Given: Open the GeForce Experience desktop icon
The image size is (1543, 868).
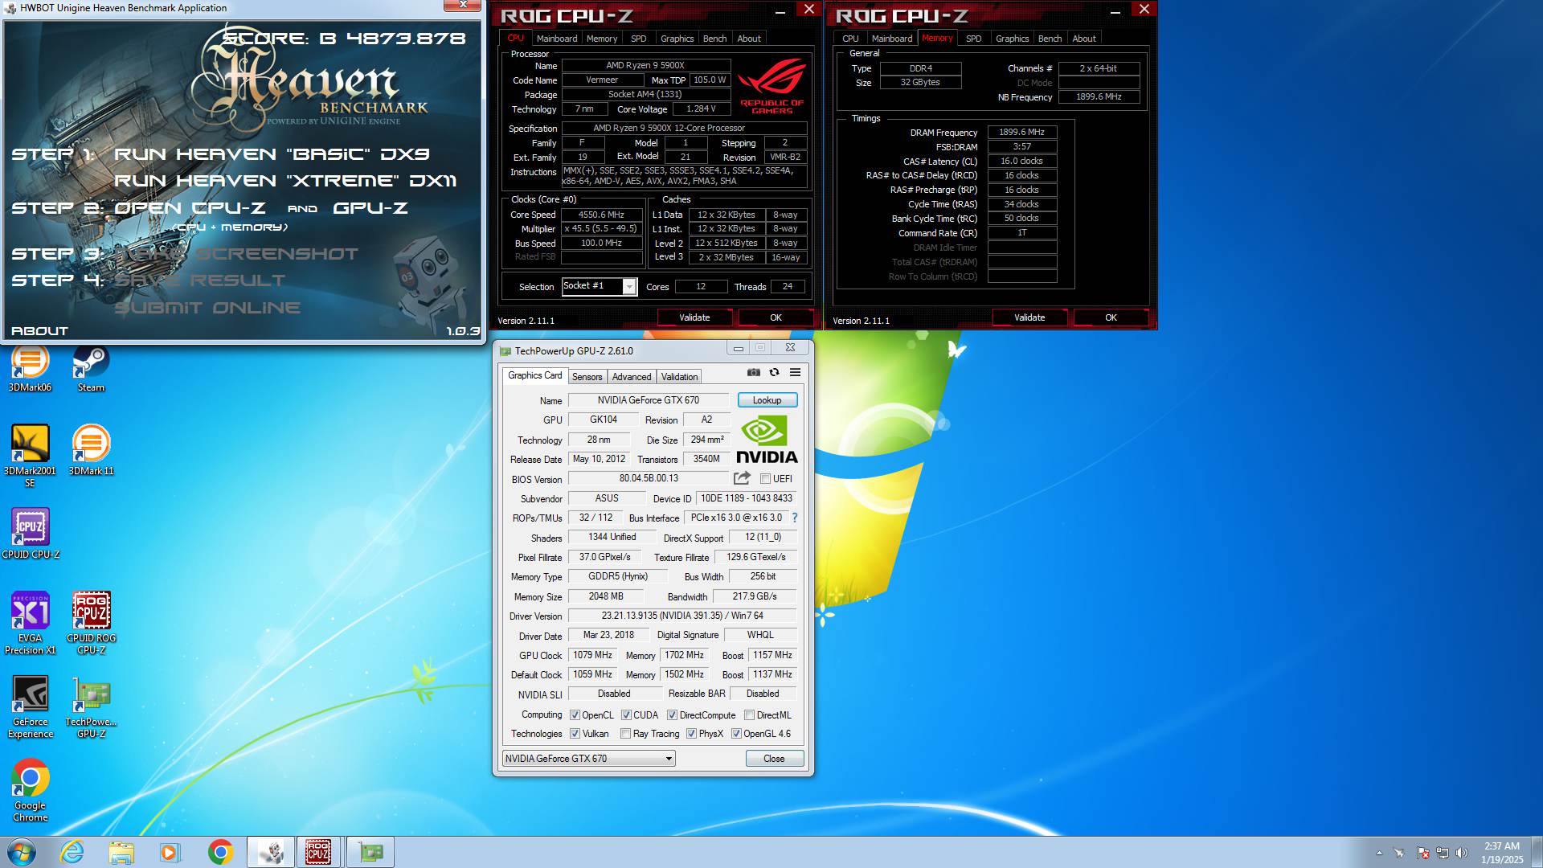Looking at the screenshot, I should click(x=31, y=707).
